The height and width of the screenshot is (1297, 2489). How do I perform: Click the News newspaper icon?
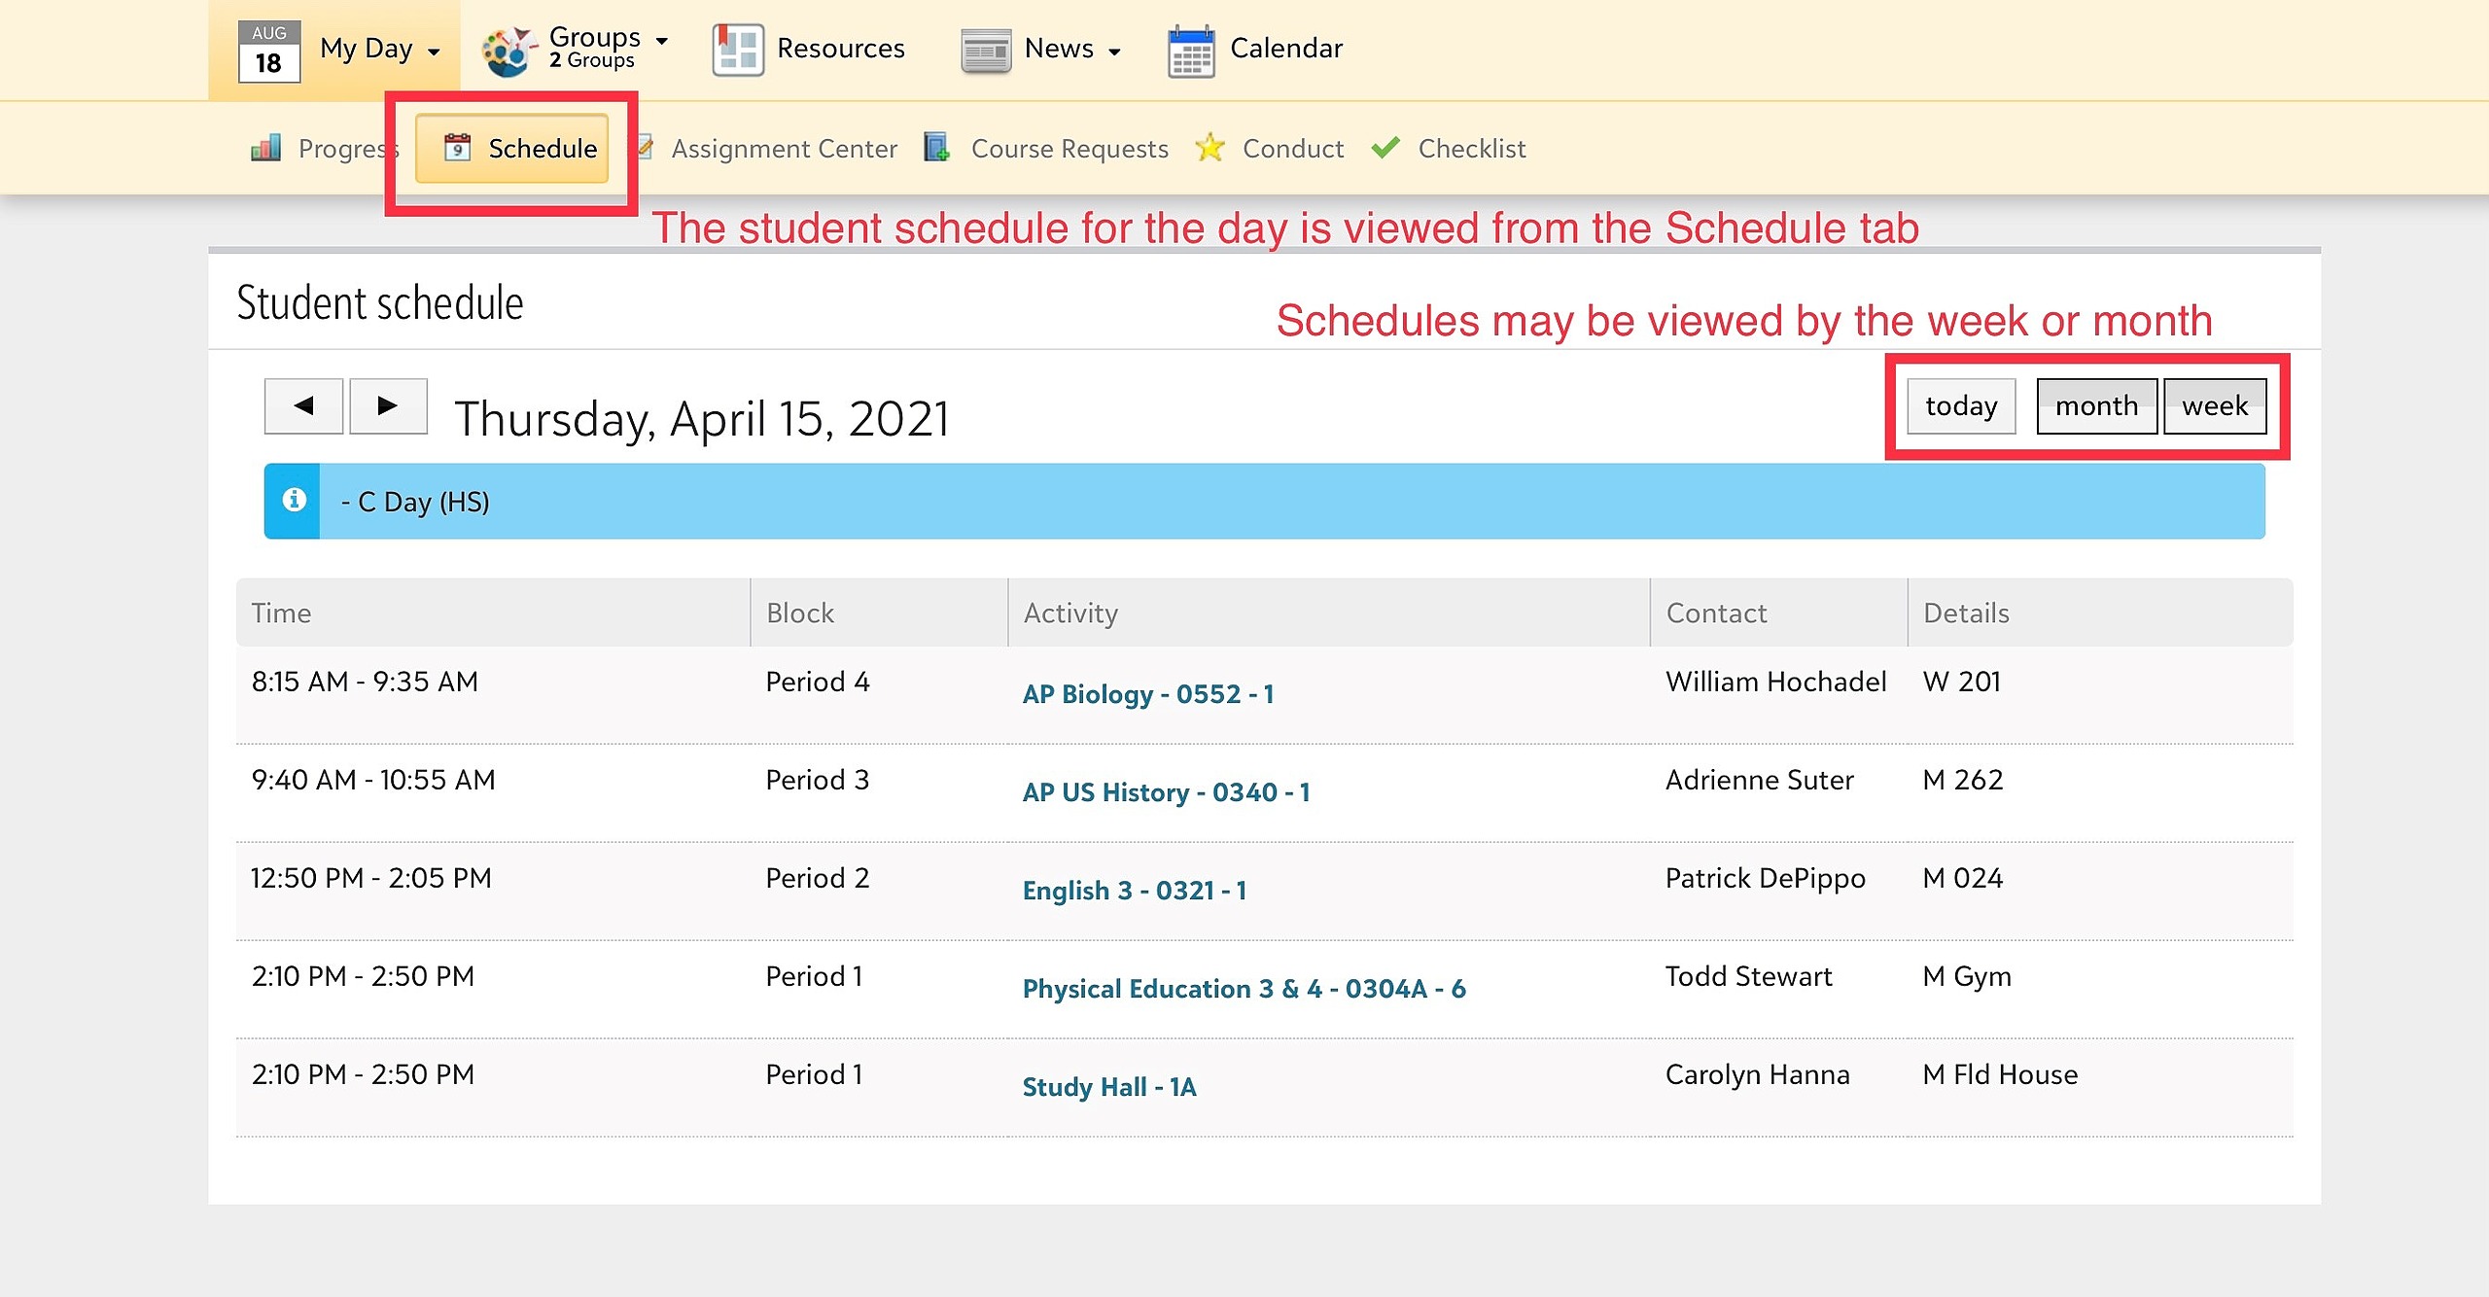(x=986, y=51)
